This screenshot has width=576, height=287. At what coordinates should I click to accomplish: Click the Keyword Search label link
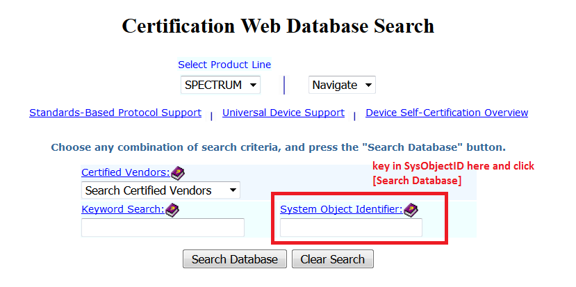[122, 209]
